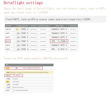
Task: Enable the Auto Baud switch
Action: 8,79
